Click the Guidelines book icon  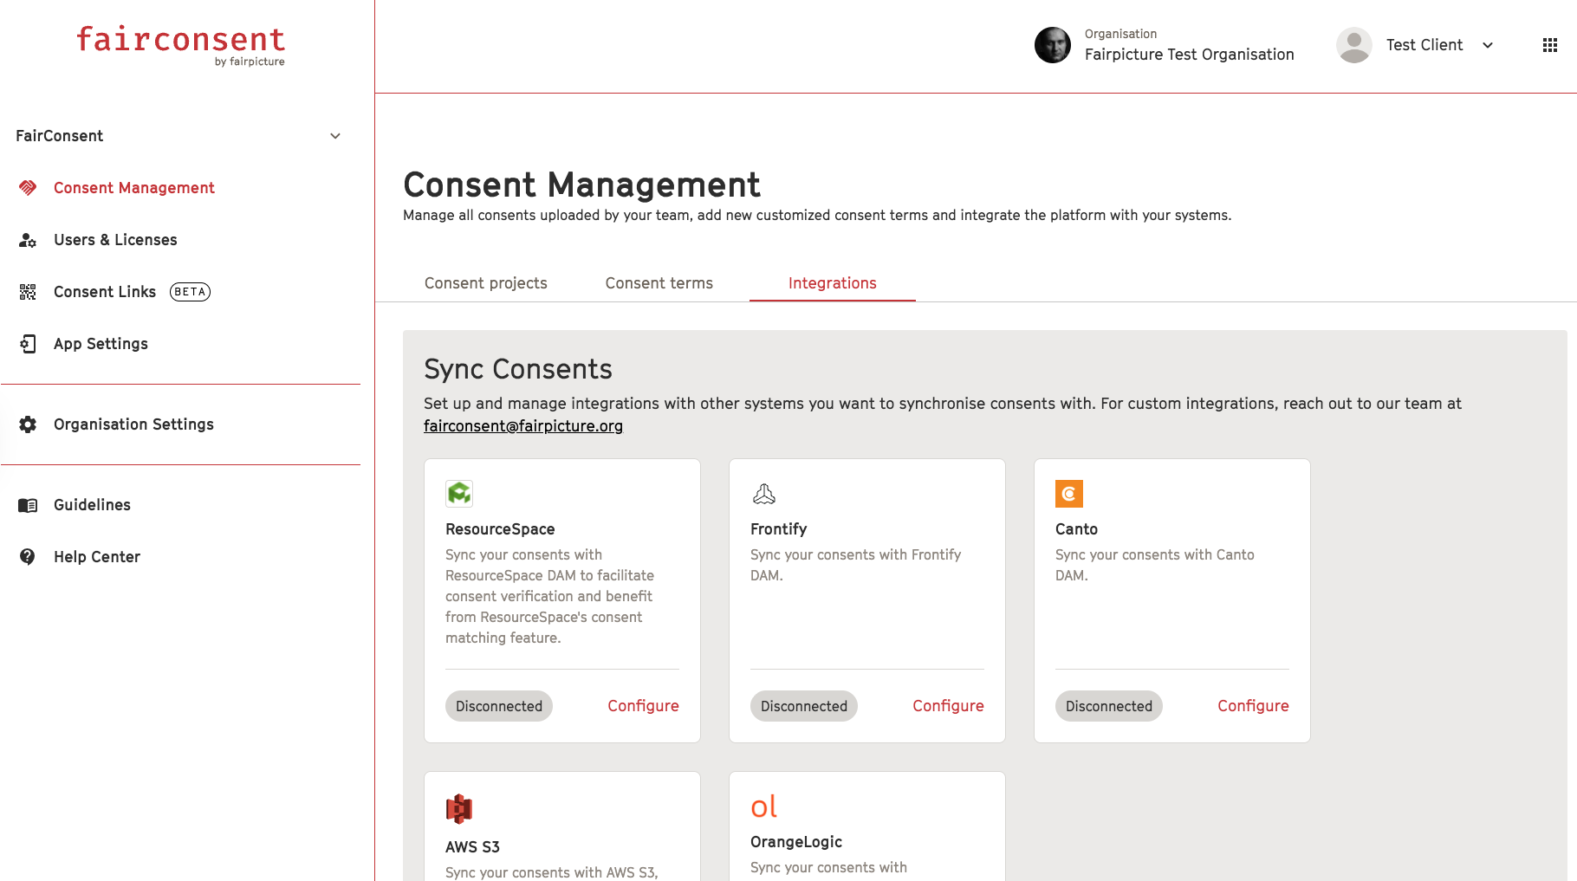(28, 505)
